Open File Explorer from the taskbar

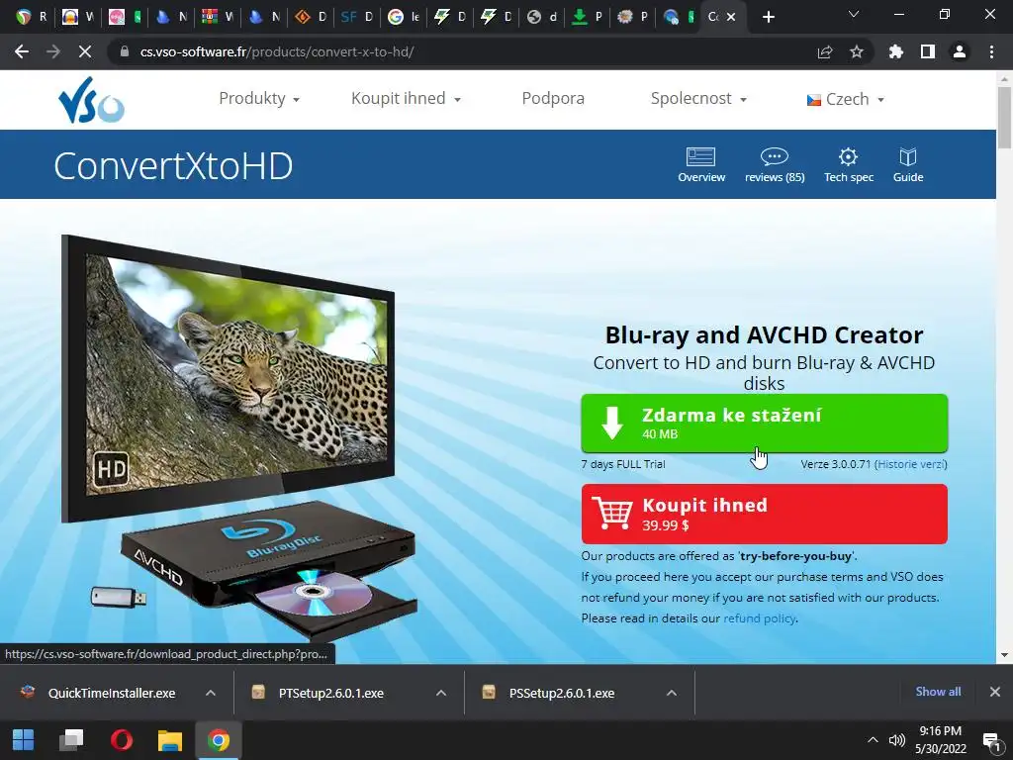(x=170, y=740)
